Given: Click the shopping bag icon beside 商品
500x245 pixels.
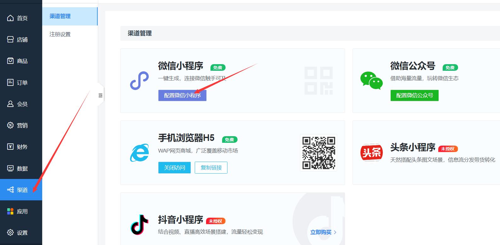Looking at the screenshot, I should pos(10,61).
